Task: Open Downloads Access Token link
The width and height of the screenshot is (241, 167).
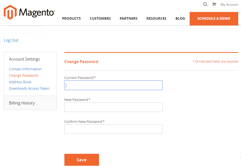Action: (x=29, y=88)
